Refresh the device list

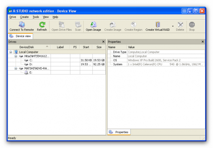[x=42, y=25]
